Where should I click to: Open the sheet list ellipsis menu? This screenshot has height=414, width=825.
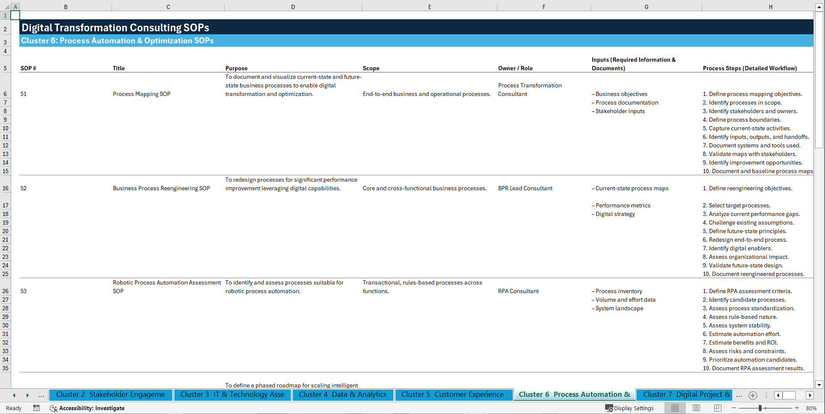(41, 395)
